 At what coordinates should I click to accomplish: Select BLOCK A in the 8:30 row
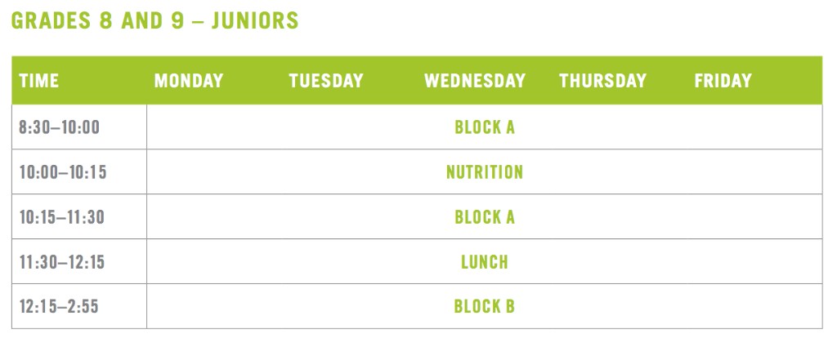pos(485,127)
